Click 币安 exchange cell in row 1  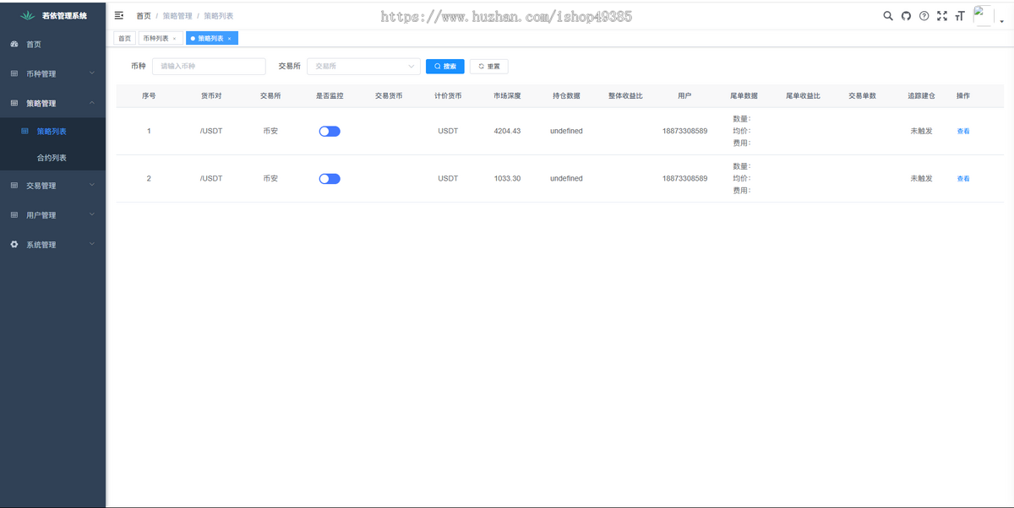click(x=270, y=132)
